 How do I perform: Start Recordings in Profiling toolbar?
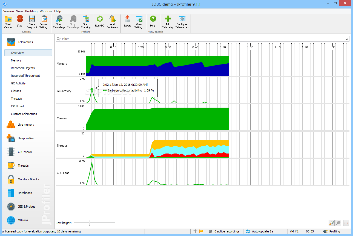coord(59,22)
